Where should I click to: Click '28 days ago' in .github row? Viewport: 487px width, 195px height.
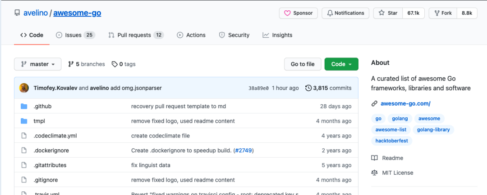tap(336, 106)
